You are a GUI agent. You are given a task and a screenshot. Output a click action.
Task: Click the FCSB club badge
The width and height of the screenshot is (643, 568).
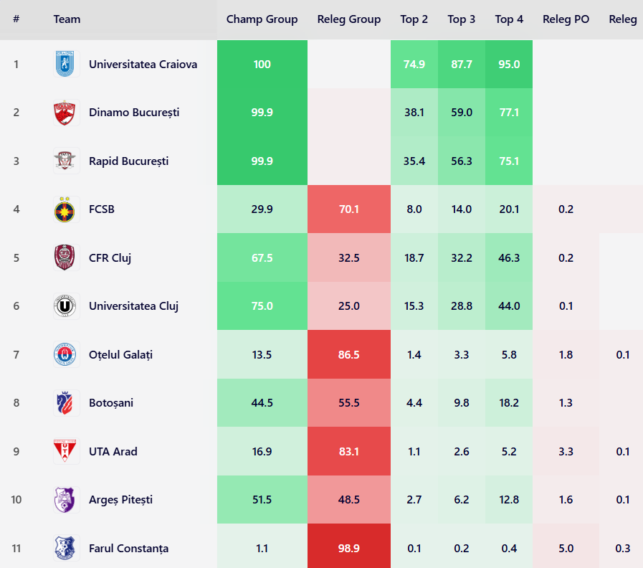point(66,209)
